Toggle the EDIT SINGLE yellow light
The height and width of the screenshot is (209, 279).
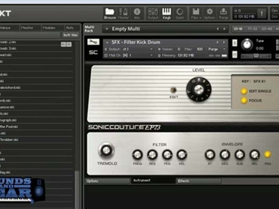[244, 91]
